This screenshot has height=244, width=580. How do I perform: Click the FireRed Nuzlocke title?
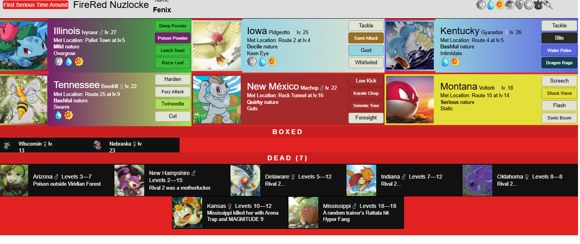pos(110,5)
